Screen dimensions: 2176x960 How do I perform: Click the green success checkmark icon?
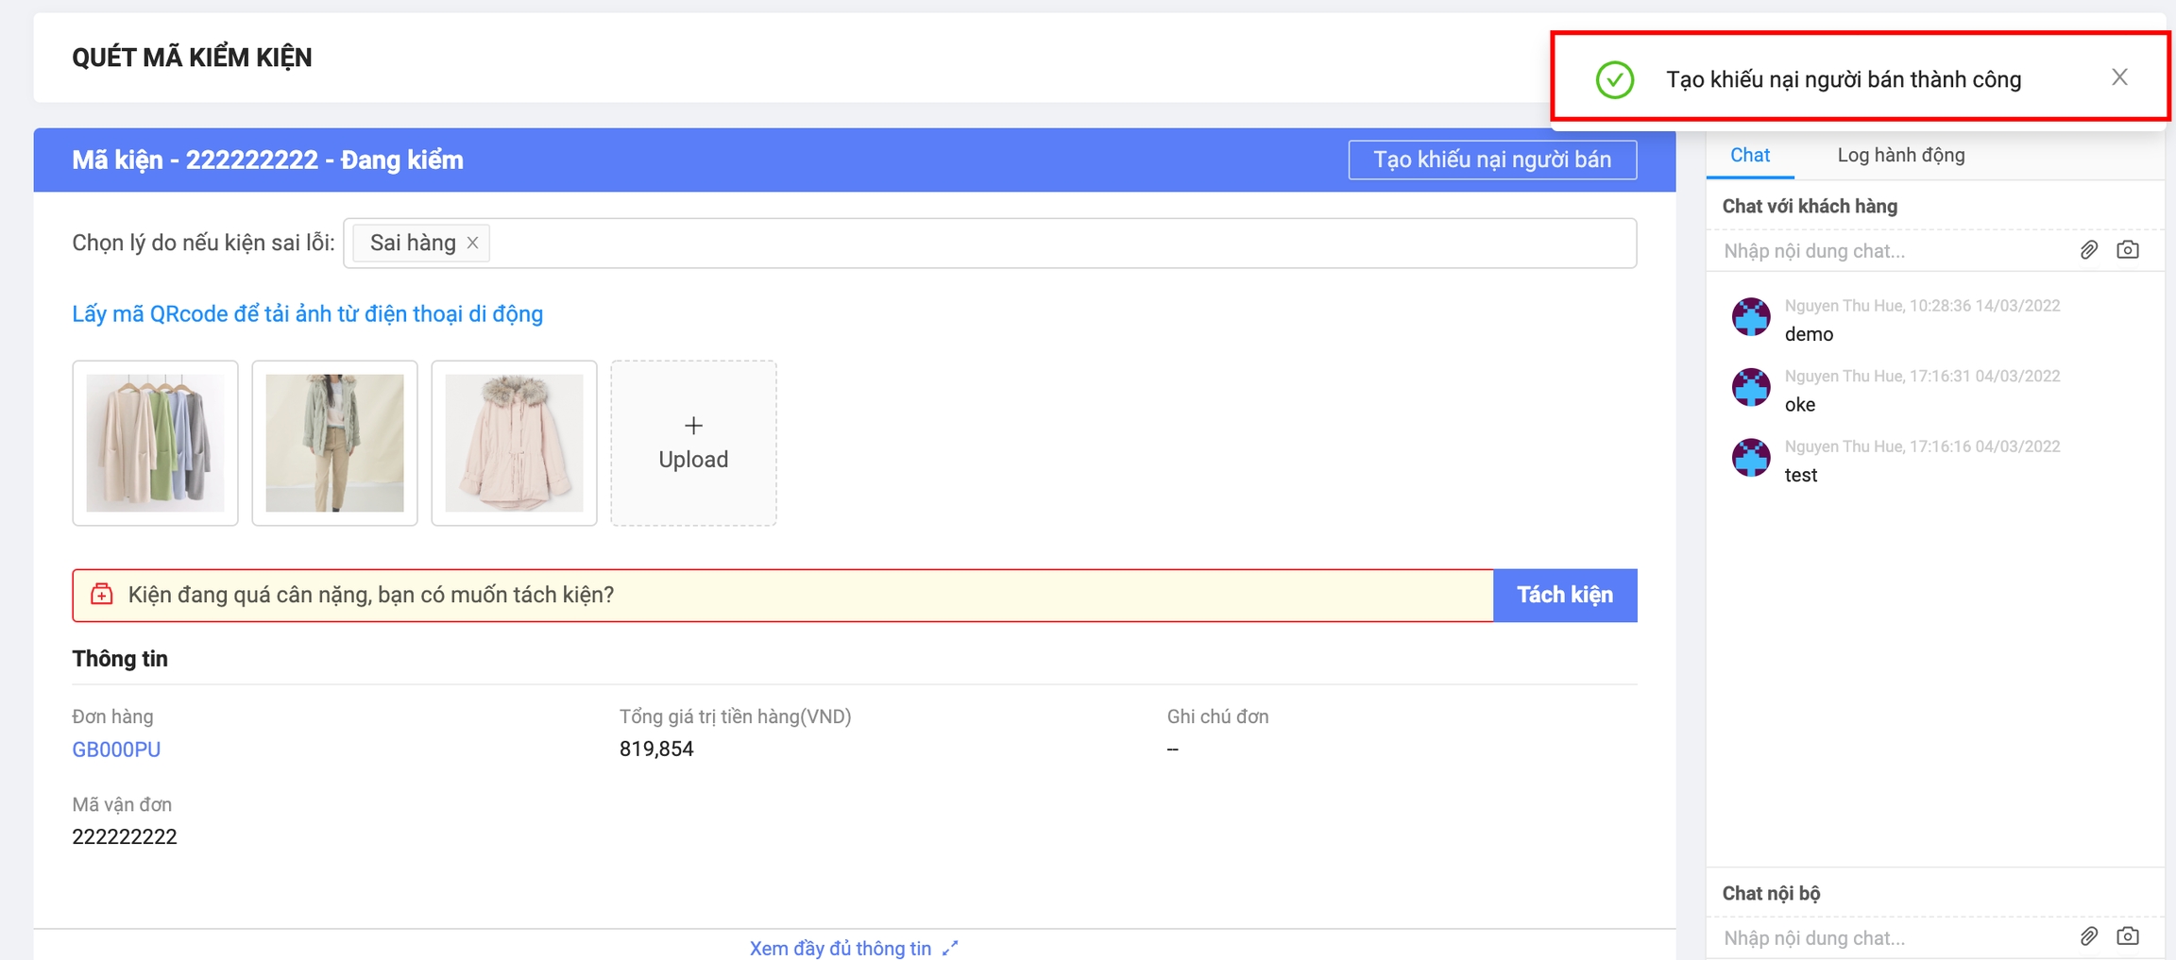1614,79
